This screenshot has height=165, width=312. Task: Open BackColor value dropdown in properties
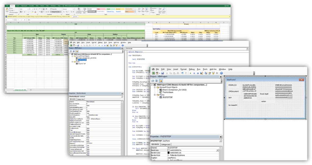click(x=218, y=150)
